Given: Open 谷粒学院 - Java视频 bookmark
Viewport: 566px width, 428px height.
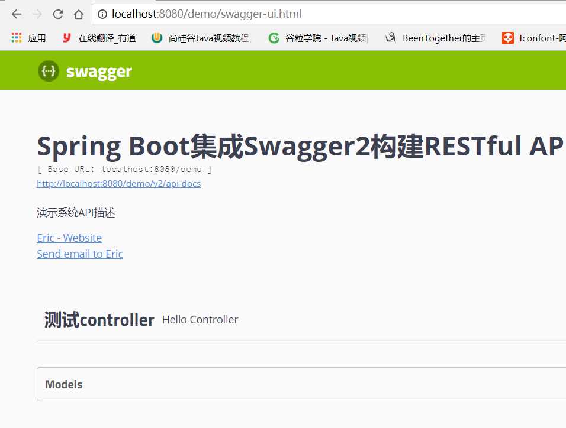Looking at the screenshot, I should tap(326, 38).
